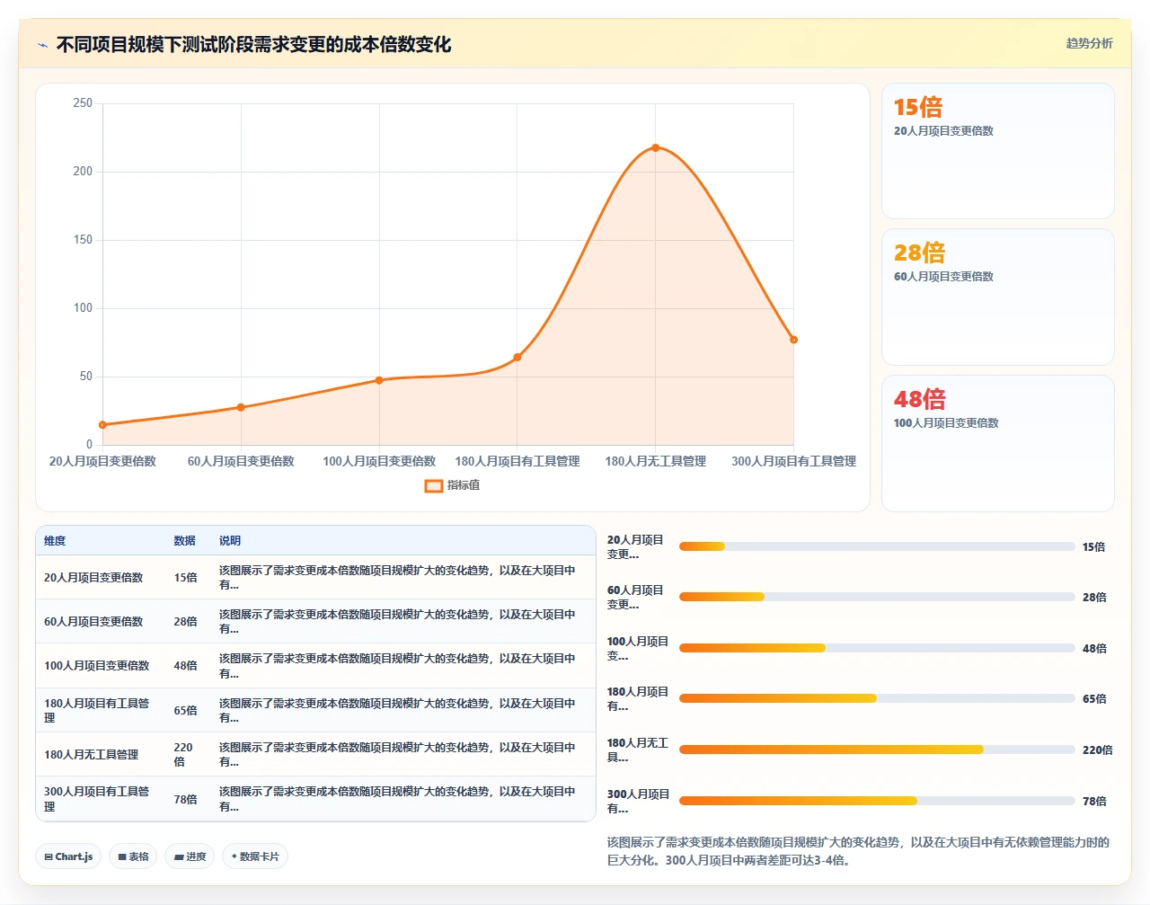Viewport: 1150px width, 905px height.
Task: Click the 220倍 progress bar
Action: pyautogui.click(x=877, y=750)
